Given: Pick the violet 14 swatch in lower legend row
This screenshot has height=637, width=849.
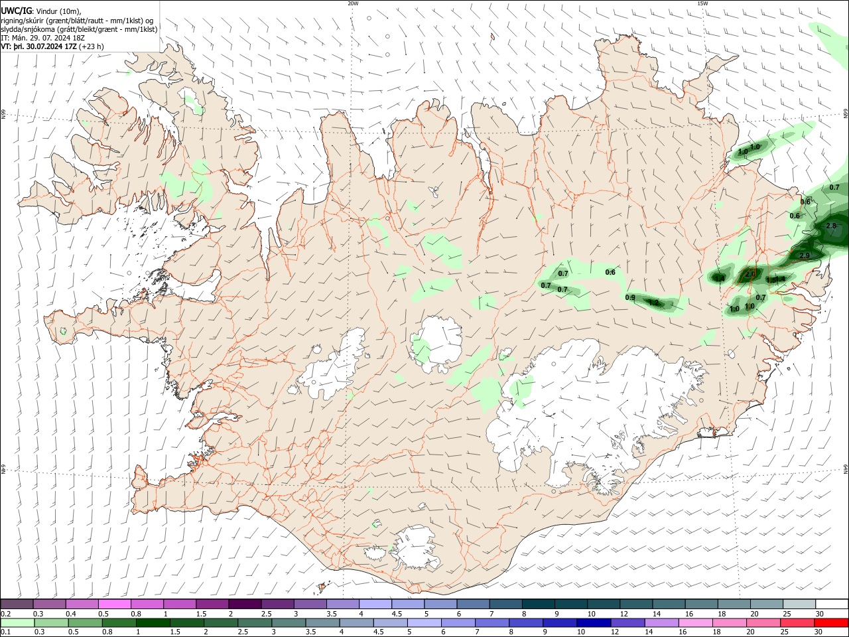Looking at the screenshot, I should click(x=661, y=622).
